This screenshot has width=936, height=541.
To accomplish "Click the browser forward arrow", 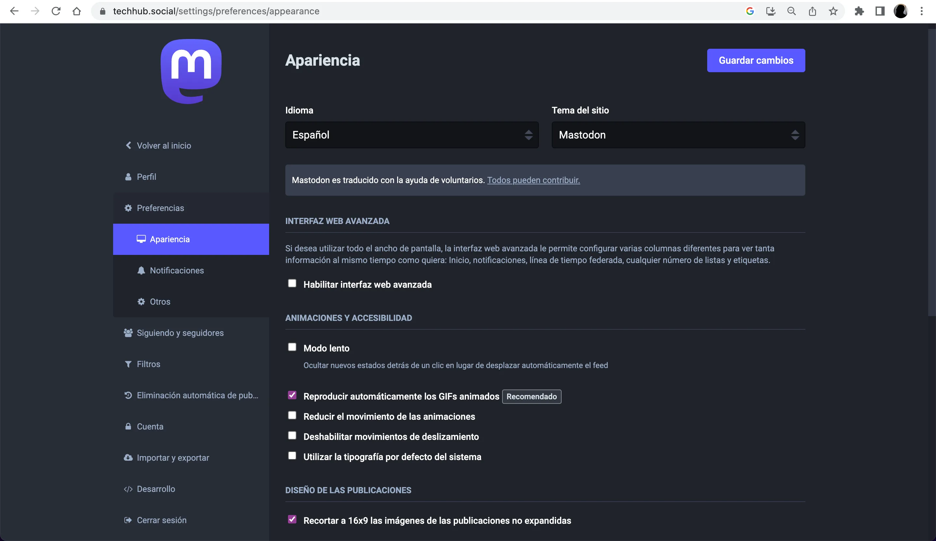I will (x=35, y=11).
